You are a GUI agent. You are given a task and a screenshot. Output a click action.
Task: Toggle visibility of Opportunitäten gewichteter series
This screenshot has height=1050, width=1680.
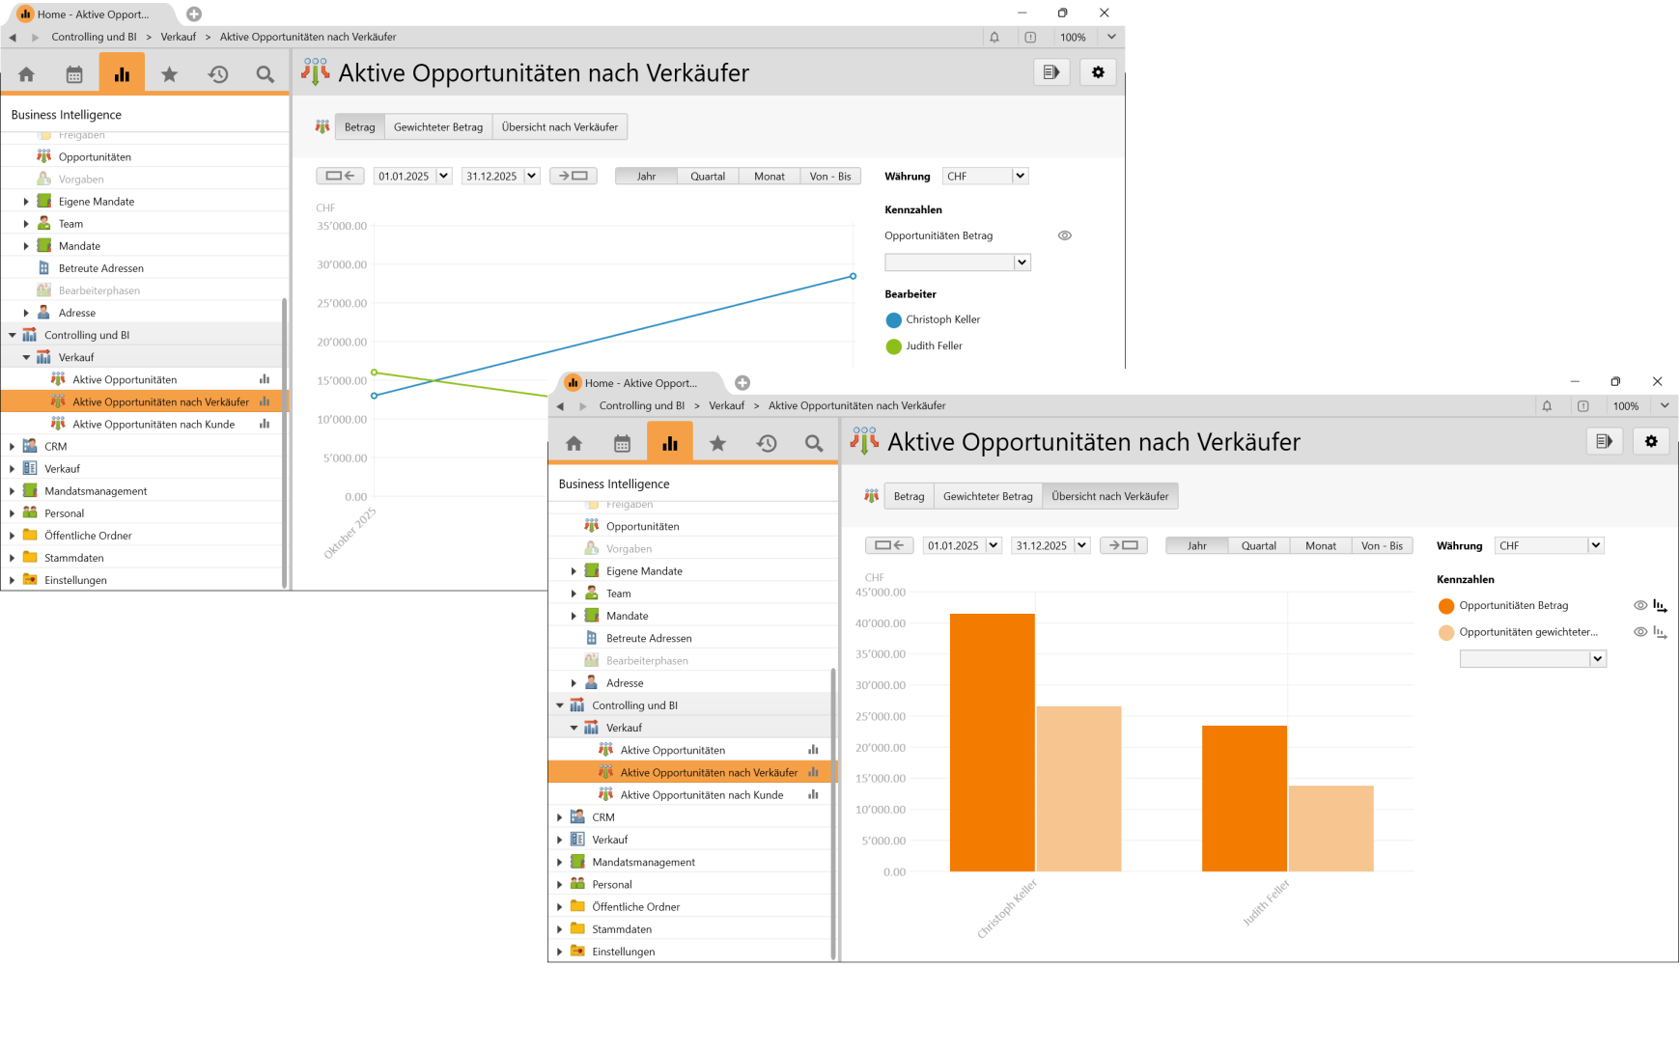(x=1639, y=632)
